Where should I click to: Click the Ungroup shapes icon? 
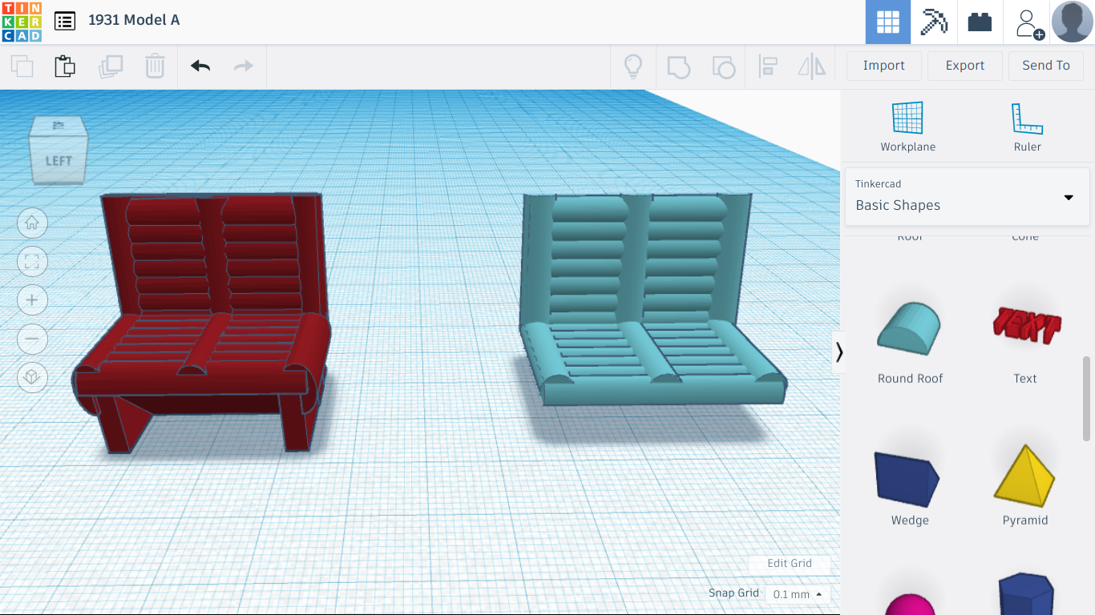[x=723, y=66]
